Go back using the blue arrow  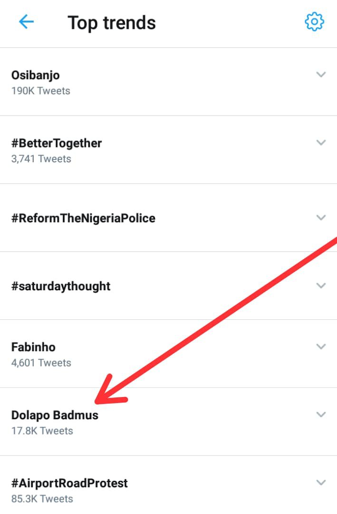pos(26,22)
